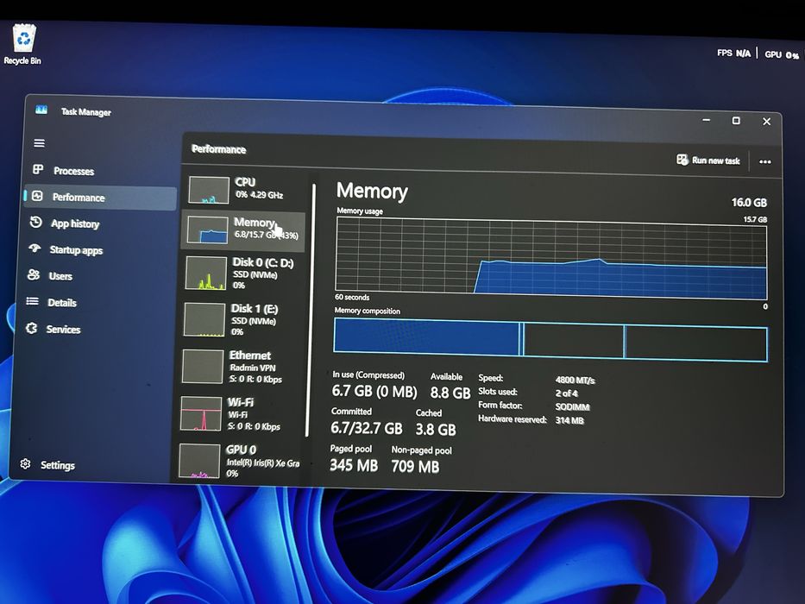Viewport: 805px width, 604px height.
Task: Select the App history page
Action: coord(99,223)
